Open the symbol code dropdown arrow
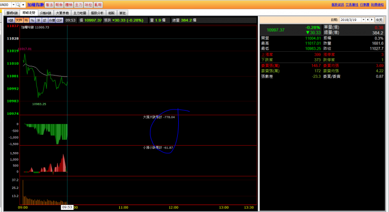Screen dimensions: 389x212 pos(14,5)
